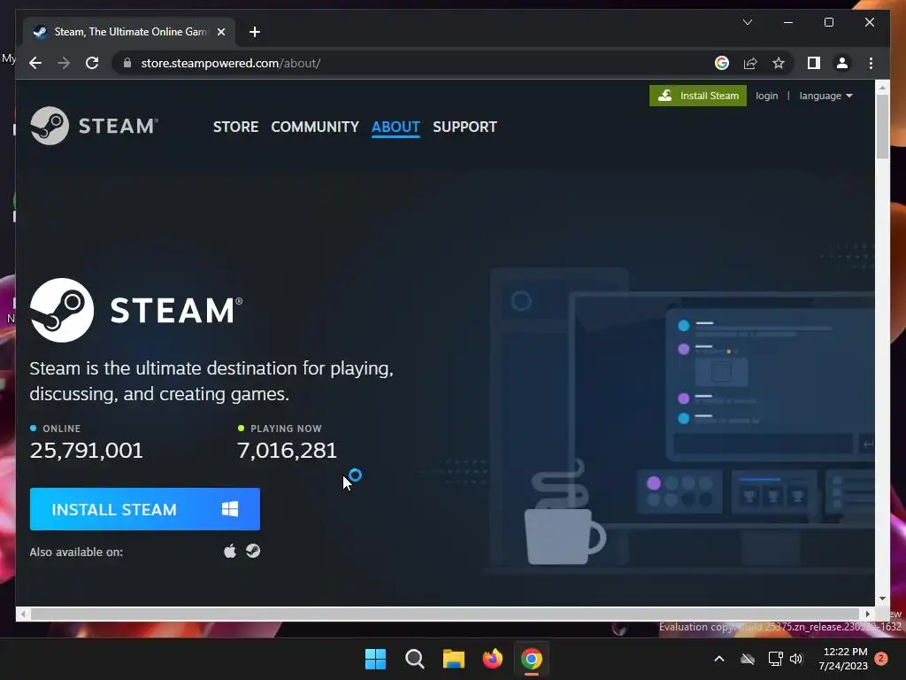The width and height of the screenshot is (906, 680).
Task: Open clock and date 12:22 PM
Action: click(x=843, y=659)
